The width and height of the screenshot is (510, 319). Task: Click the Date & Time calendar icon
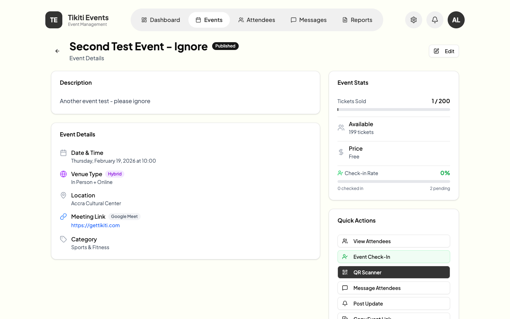63,153
